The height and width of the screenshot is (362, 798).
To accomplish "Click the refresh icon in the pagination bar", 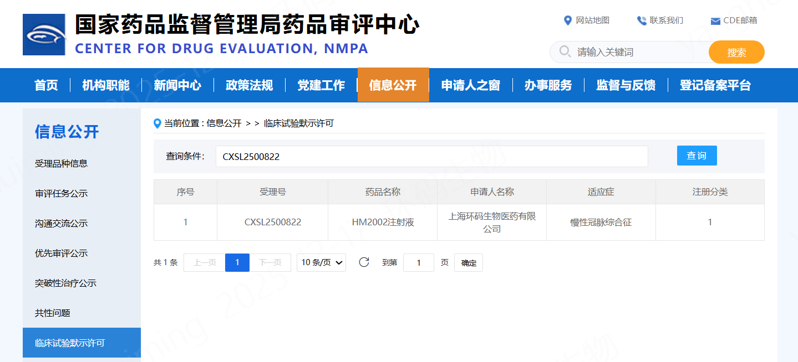I will click(x=364, y=262).
